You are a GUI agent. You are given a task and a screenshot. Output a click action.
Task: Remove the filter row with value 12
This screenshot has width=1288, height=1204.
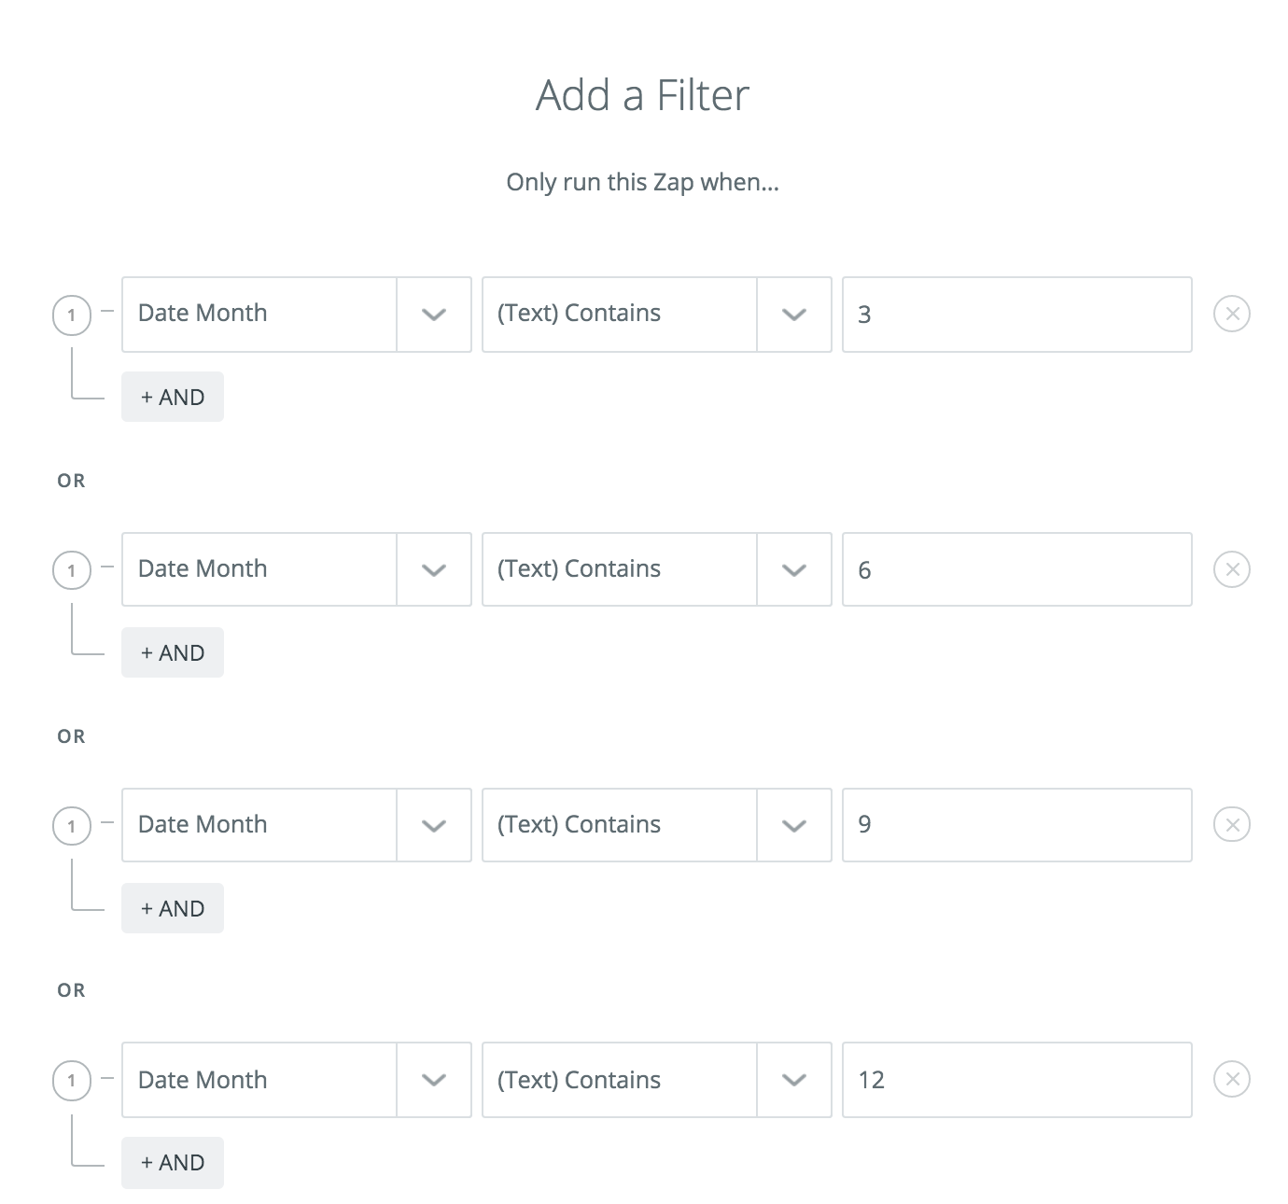[1231, 1080]
